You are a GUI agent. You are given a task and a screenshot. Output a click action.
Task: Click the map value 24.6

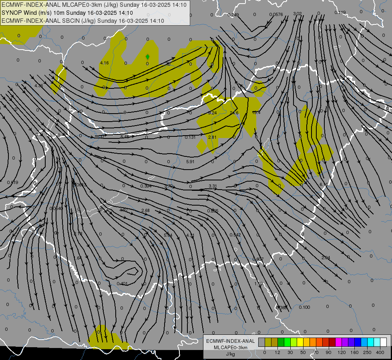click(x=234, y=113)
